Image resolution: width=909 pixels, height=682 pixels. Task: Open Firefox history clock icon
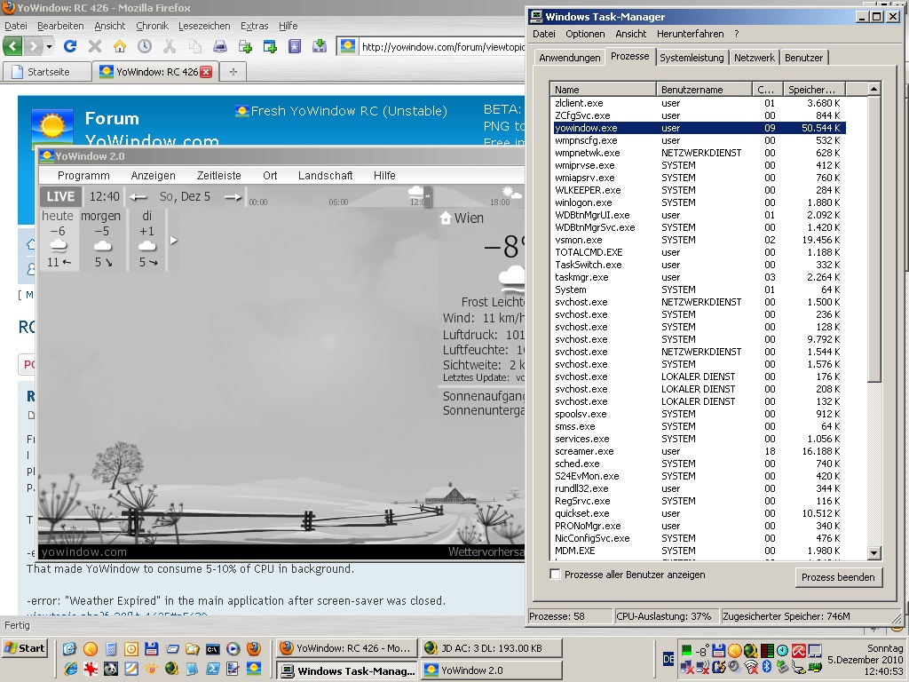(145, 46)
